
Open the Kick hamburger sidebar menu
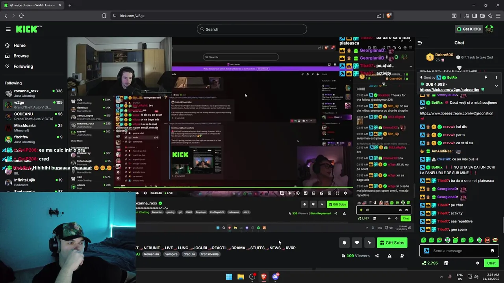coord(8,29)
